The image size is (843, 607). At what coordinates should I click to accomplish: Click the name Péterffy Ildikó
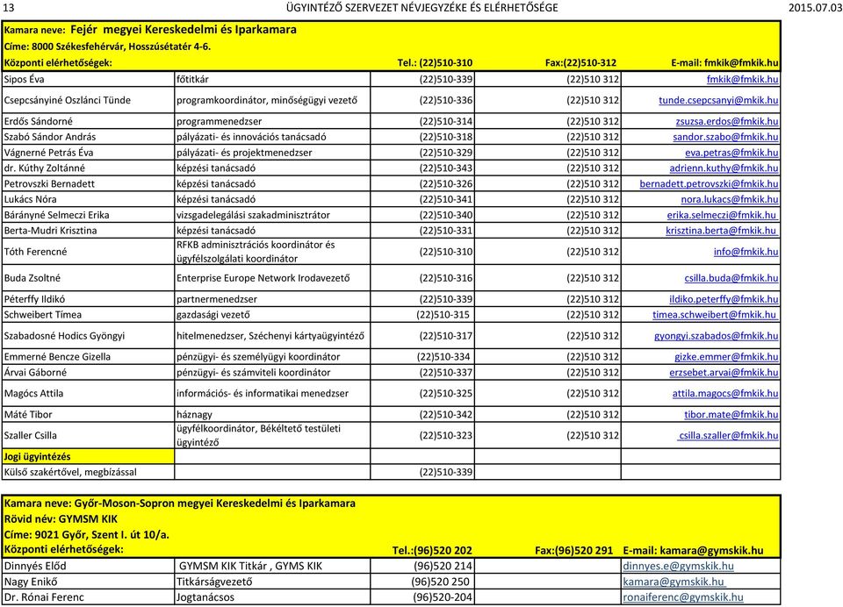point(35,299)
